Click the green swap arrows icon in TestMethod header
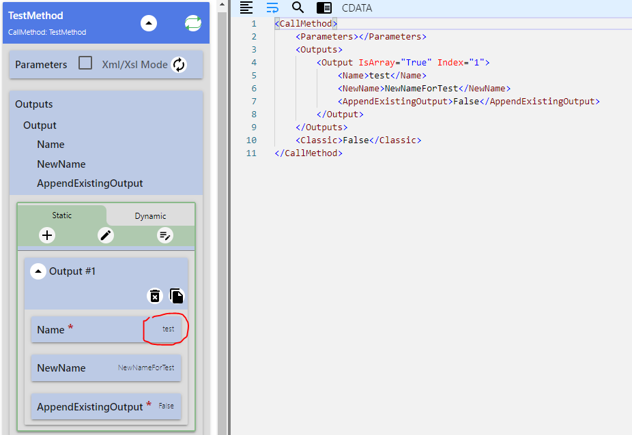The height and width of the screenshot is (435, 632). (x=193, y=23)
